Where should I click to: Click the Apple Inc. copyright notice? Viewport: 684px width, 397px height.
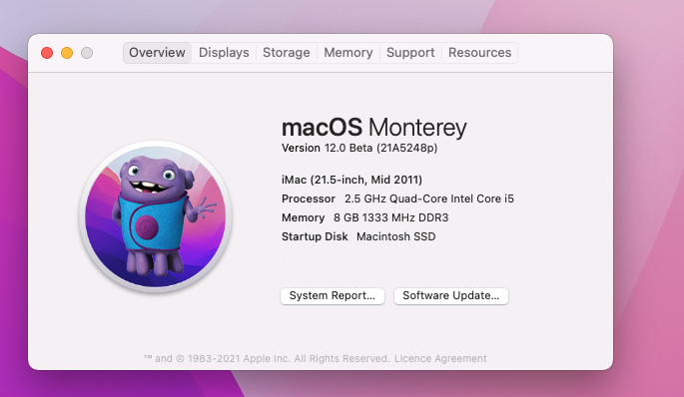(x=267, y=359)
